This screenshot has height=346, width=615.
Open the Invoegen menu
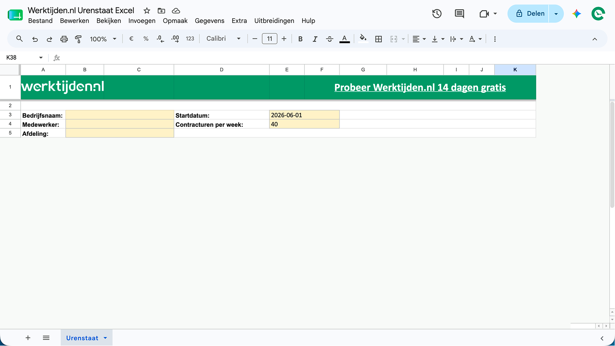142,21
